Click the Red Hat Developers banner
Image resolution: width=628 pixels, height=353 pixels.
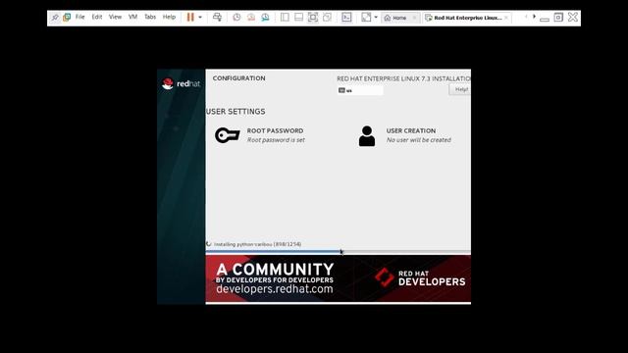point(338,278)
